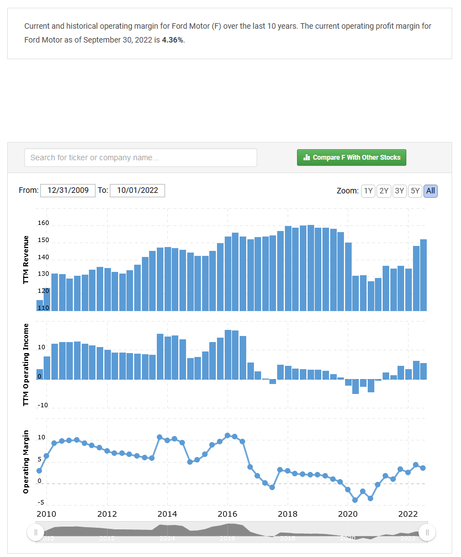461x557 pixels.
Task: Grab the right range slider handle
Action: point(427,532)
